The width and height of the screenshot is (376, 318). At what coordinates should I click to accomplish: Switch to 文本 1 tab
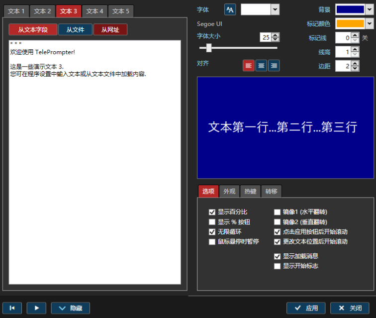16,11
